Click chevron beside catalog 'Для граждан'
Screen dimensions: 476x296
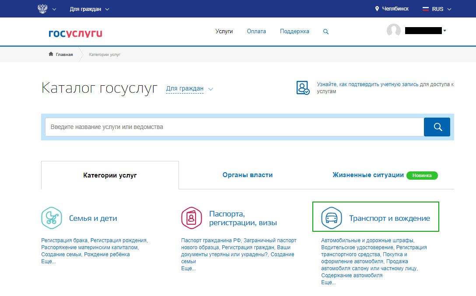point(211,89)
